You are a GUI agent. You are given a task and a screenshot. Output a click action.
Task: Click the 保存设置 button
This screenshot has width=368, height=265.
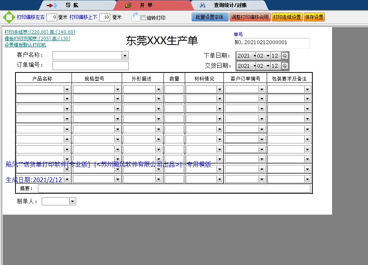314,17
